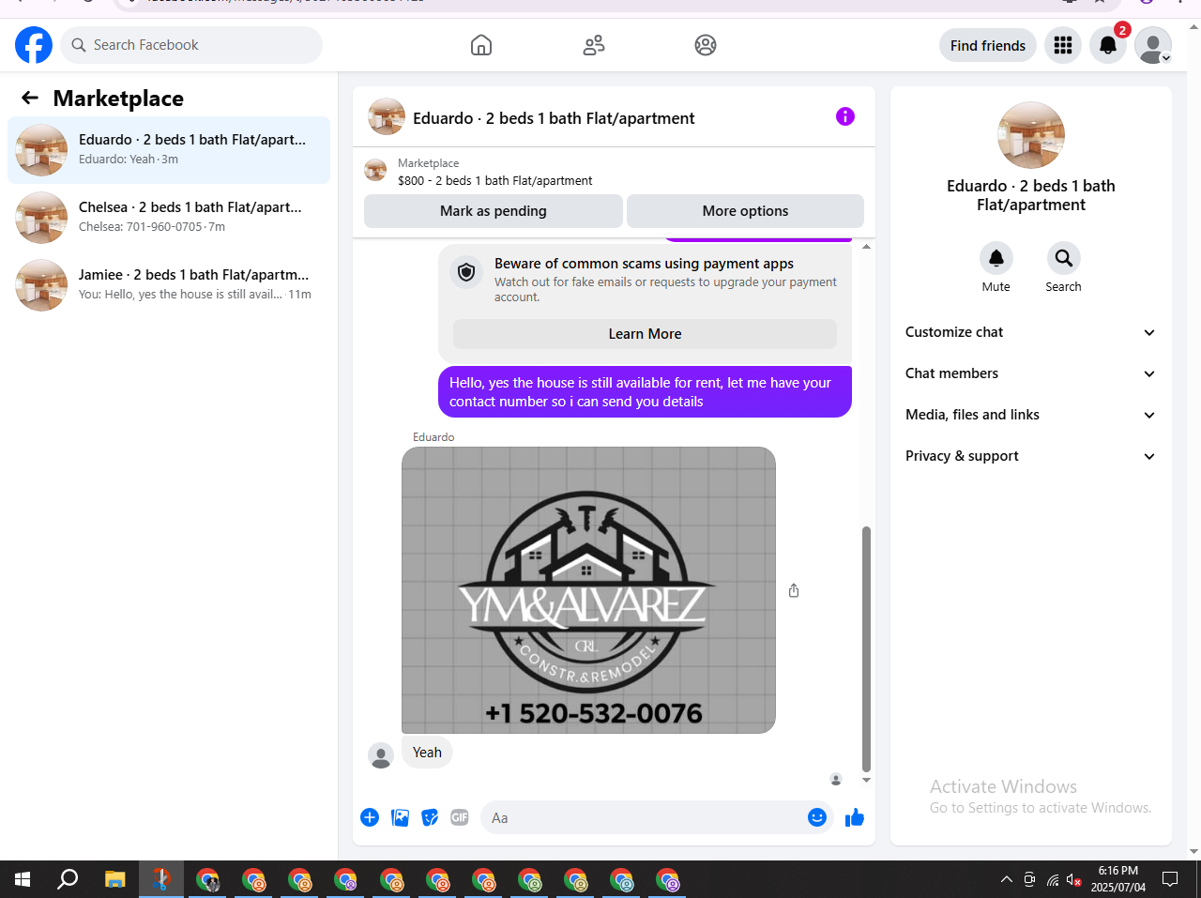The image size is (1201, 898).
Task: Open the Home feed icon
Action: 481,45
